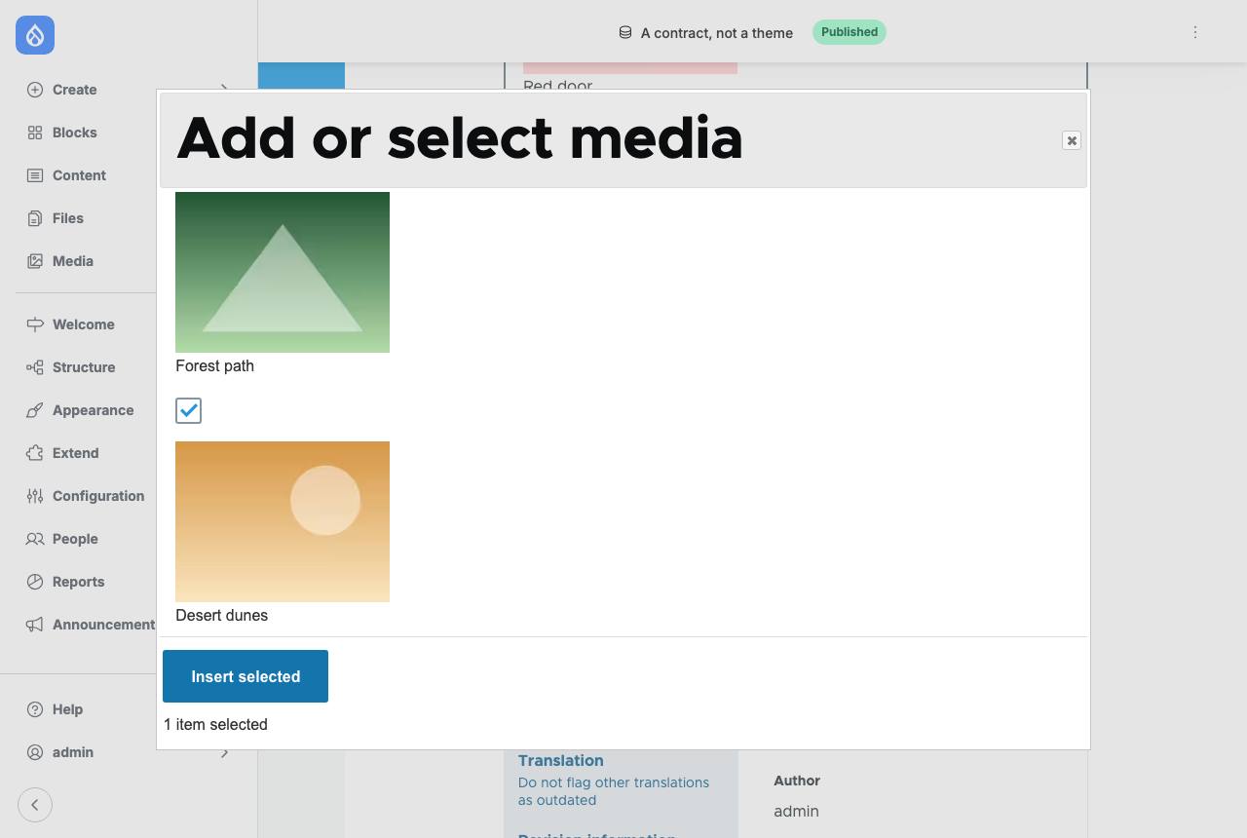Click the Files documents icon
The image size is (1247, 838).
coord(35,218)
